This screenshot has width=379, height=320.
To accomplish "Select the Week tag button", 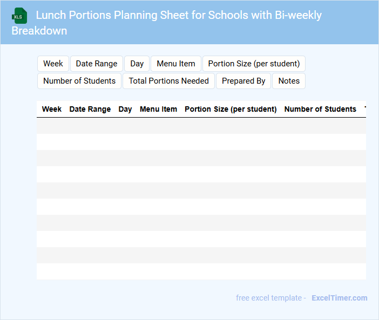I will [53, 64].
